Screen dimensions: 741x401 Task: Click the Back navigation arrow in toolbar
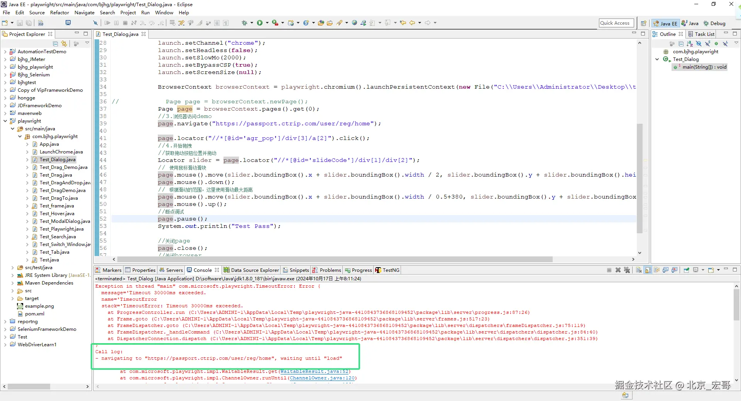pos(412,23)
